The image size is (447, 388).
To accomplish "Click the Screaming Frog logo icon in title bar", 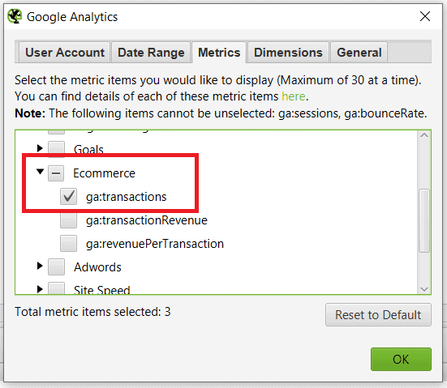I will coord(15,16).
